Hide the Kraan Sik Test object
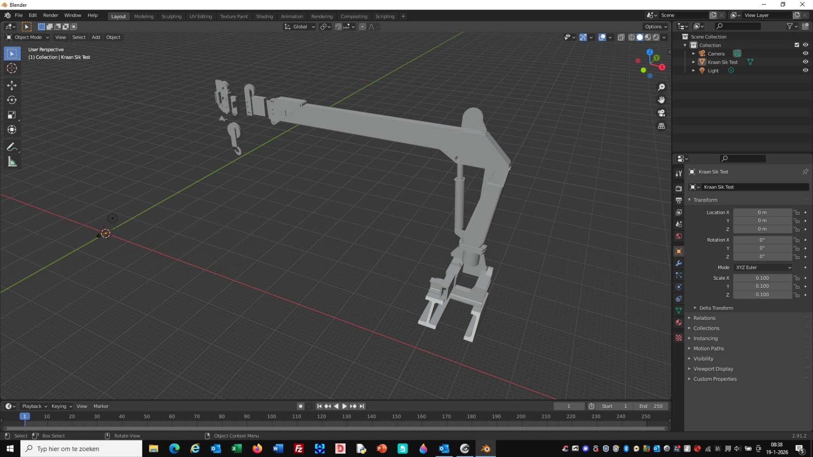Image resolution: width=813 pixels, height=457 pixels. coord(805,62)
